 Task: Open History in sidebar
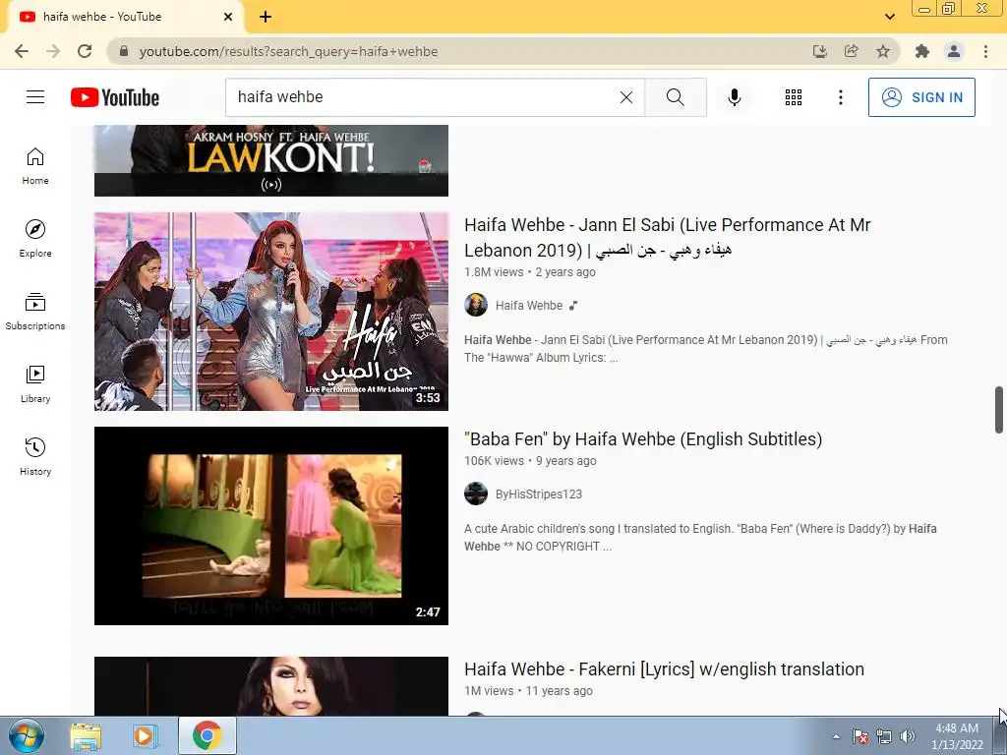(x=35, y=456)
